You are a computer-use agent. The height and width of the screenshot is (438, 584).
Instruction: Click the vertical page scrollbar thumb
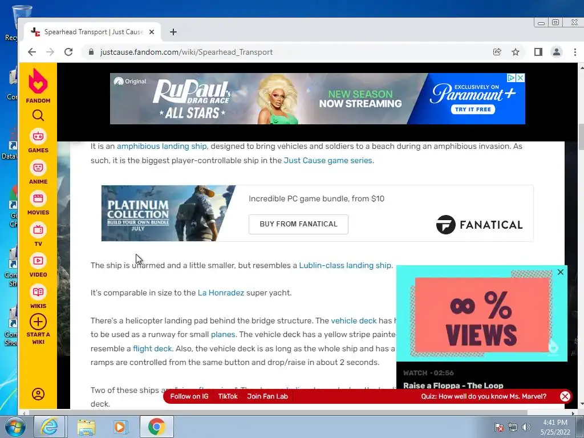coord(581,137)
